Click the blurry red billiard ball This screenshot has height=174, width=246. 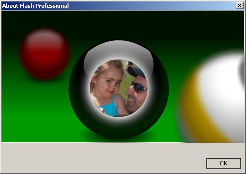(45, 54)
